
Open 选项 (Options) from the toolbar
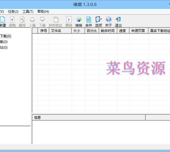(x=98, y=20)
